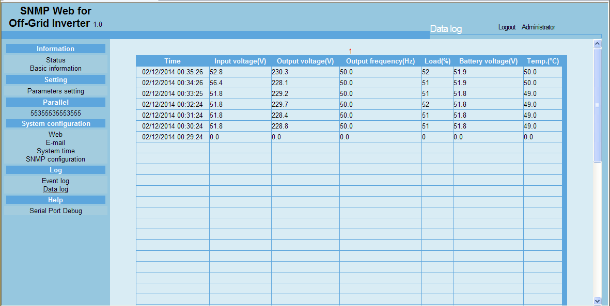The image size is (610, 306).
Task: Click page number 1 of data log
Action: click(351, 51)
